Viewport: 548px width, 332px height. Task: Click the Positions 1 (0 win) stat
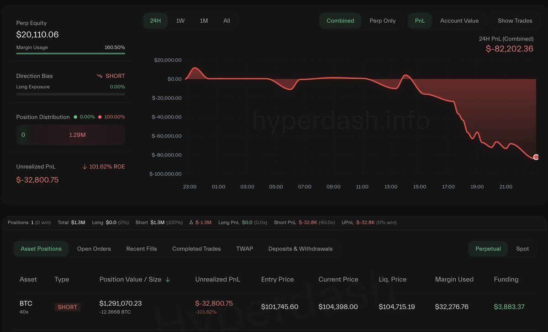(29, 222)
